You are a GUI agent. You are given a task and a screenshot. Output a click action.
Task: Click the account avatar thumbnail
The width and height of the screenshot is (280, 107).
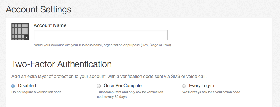coord(20,32)
